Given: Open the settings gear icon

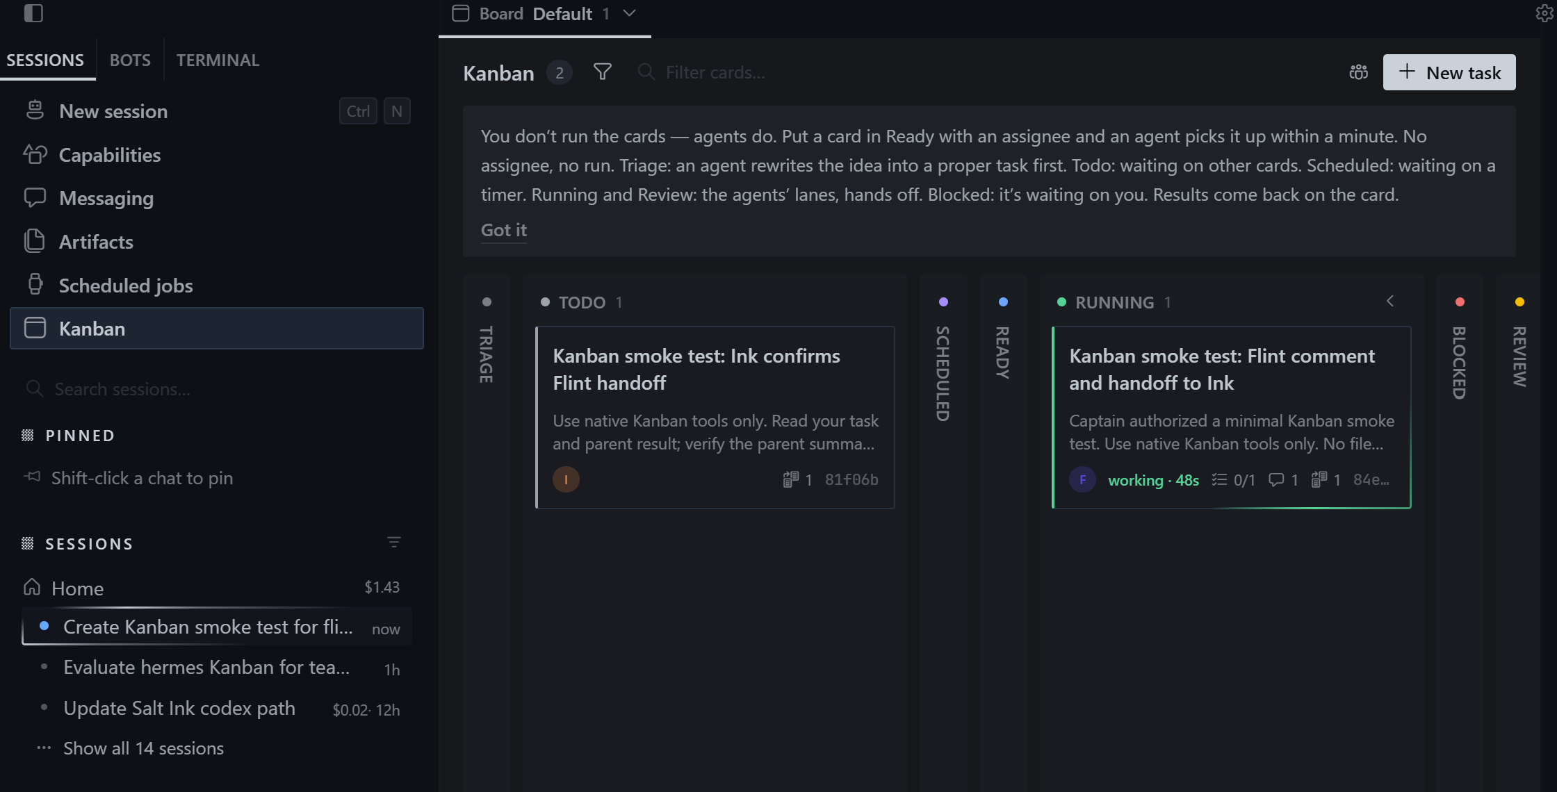Looking at the screenshot, I should pos(1544,13).
